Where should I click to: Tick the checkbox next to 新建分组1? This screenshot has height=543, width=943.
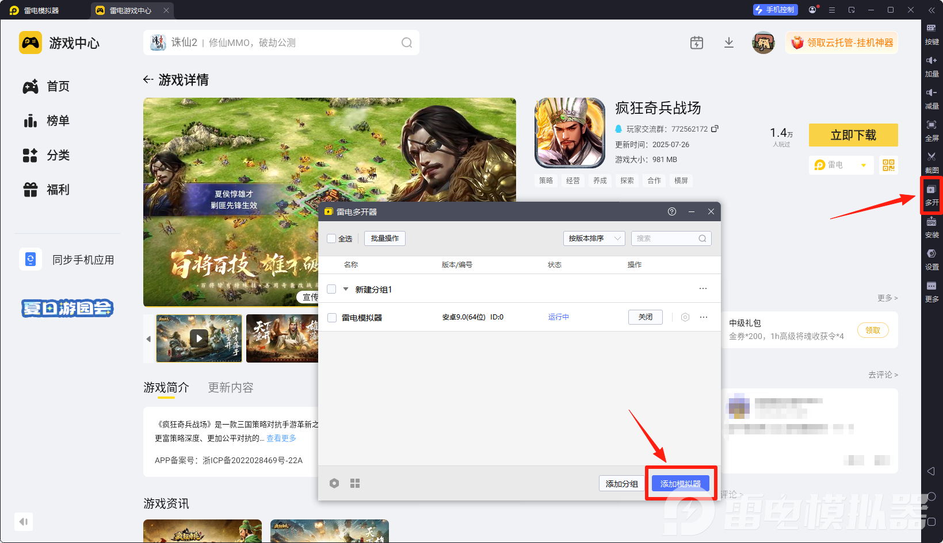[x=331, y=288]
